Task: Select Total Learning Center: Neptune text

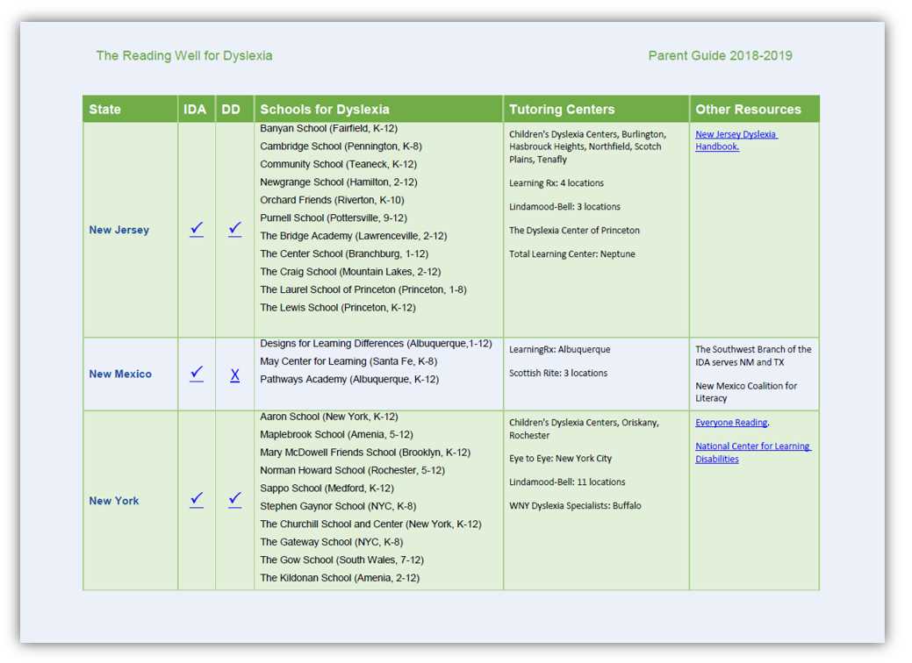Action: coord(571,254)
